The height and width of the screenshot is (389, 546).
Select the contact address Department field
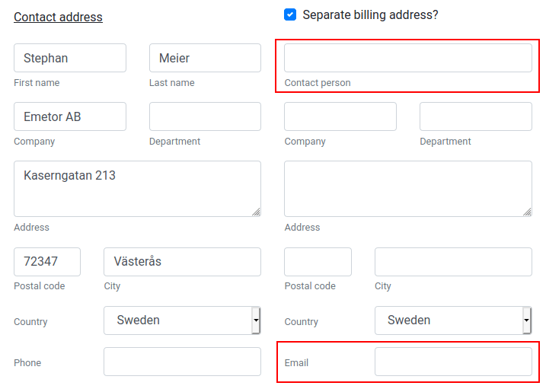(x=205, y=116)
